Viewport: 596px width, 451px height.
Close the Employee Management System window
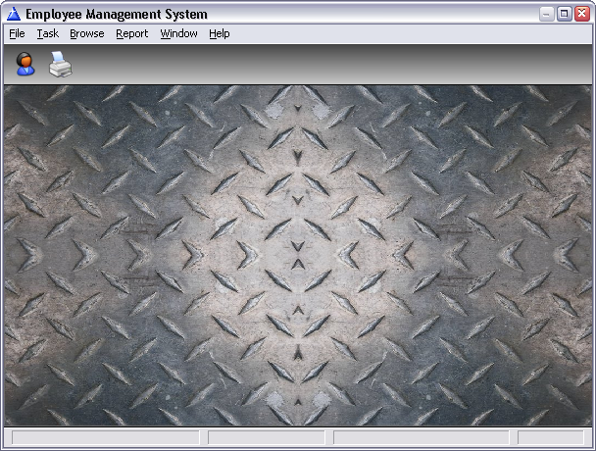click(582, 14)
